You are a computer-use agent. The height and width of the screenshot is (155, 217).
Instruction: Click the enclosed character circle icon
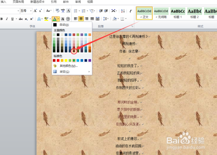point(68,19)
